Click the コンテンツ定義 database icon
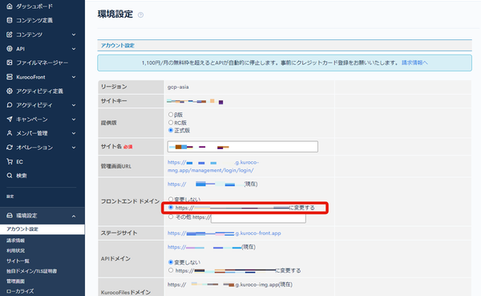 [10, 20]
